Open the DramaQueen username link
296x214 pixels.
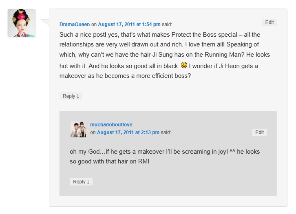(75, 24)
